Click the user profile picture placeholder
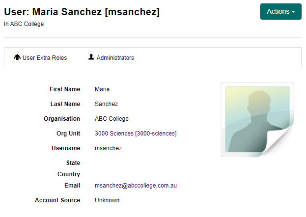The height and width of the screenshot is (217, 306). 257,119
